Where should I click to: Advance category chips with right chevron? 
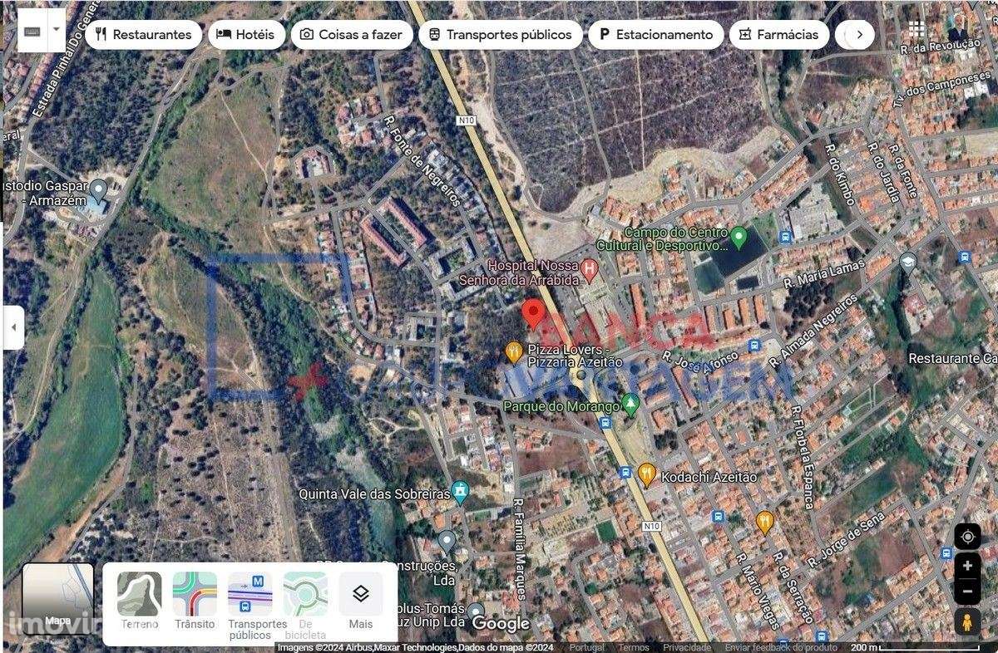pyautogui.click(x=859, y=35)
